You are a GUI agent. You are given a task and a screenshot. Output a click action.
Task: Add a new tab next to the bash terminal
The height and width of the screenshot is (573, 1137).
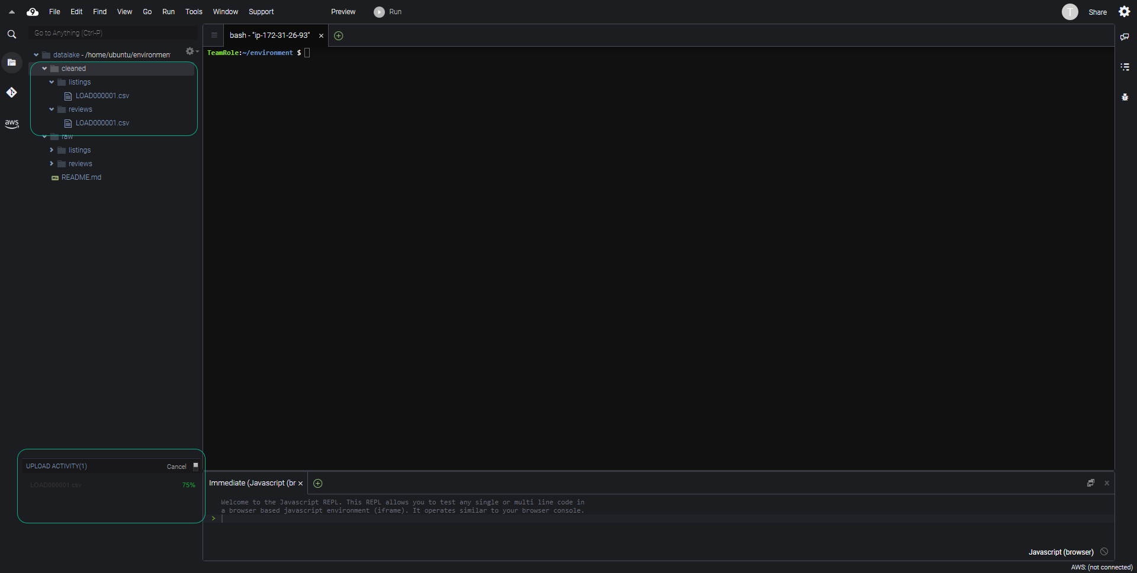coord(339,35)
